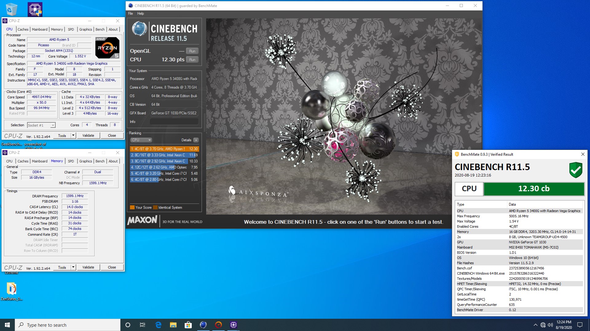Open Cortana from the taskbar
Image resolution: width=590 pixels, height=331 pixels.
pos(128,325)
